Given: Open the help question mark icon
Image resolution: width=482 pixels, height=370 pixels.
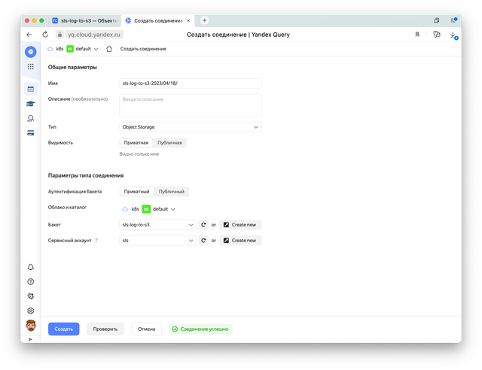Looking at the screenshot, I should click(30, 281).
